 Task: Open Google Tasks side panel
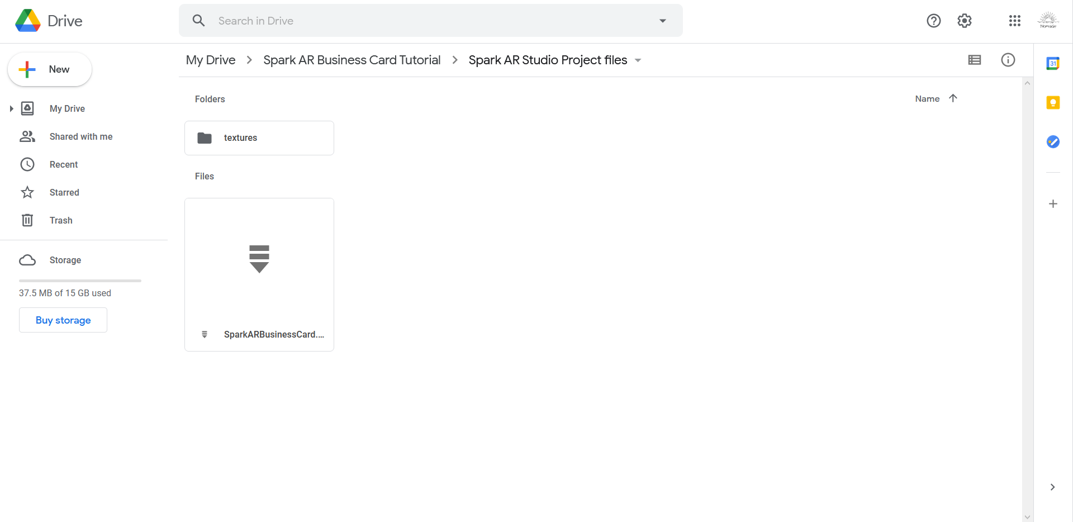point(1053,142)
